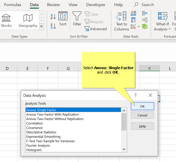
Task: Open Manage Data Model
Action: [x=145, y=27]
